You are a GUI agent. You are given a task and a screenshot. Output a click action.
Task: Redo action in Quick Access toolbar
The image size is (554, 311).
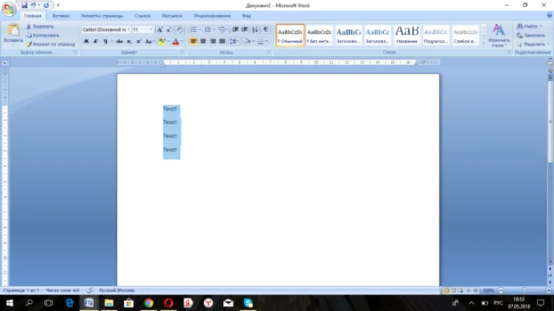46,5
